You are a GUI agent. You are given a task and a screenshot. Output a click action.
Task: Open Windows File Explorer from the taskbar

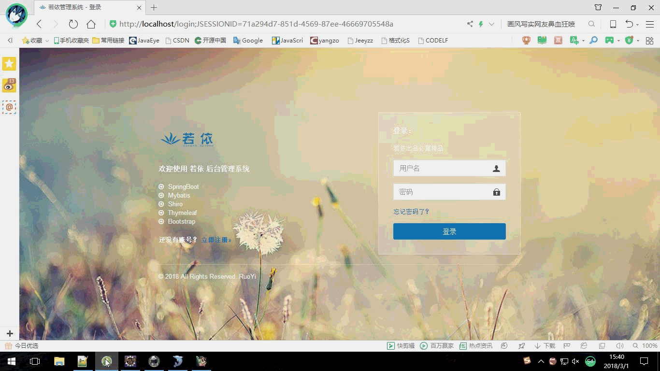[x=59, y=361]
